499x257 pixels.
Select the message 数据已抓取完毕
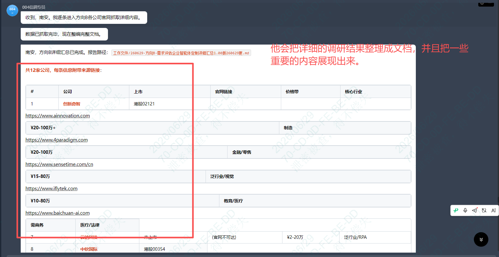[x=64, y=34]
